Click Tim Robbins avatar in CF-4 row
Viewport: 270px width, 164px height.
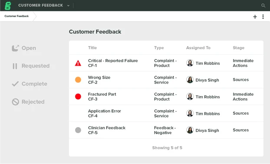pos(190,114)
